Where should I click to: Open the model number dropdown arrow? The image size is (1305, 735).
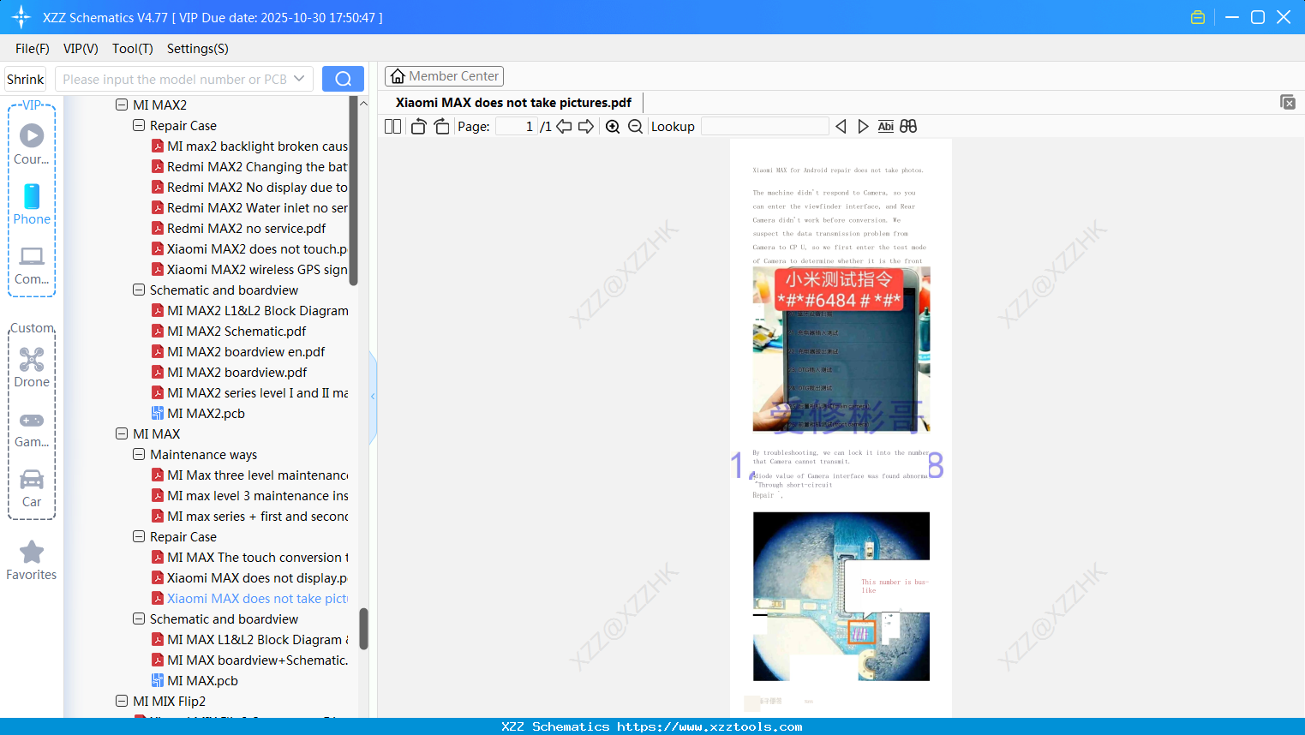[x=299, y=79]
